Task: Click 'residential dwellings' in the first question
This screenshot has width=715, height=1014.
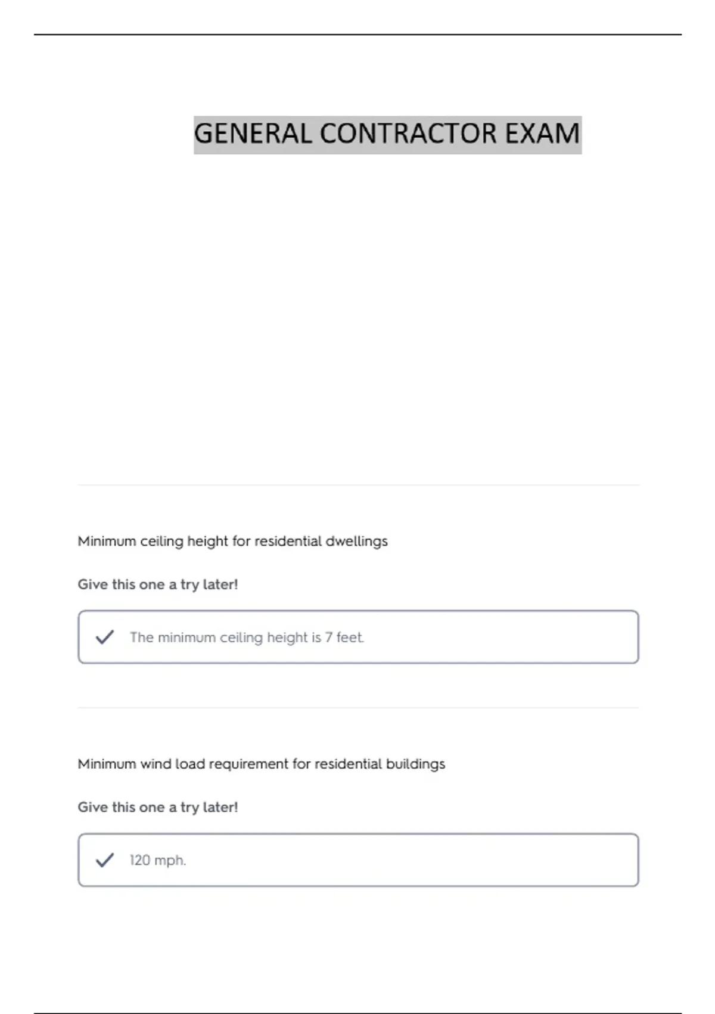Action: (321, 542)
